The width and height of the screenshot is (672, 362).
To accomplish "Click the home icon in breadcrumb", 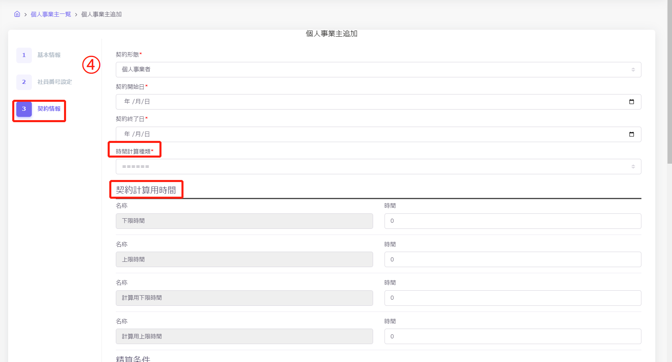I will click(x=17, y=14).
